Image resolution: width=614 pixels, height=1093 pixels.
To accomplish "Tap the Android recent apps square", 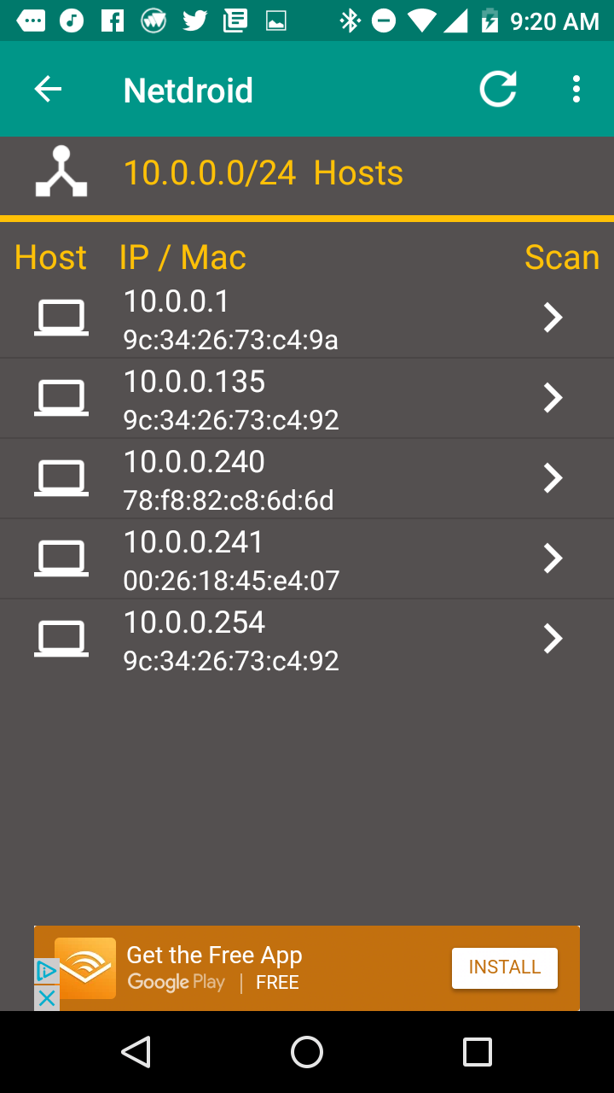I will (478, 1052).
